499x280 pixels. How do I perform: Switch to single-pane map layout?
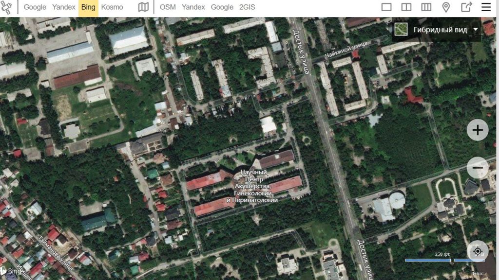click(x=386, y=7)
